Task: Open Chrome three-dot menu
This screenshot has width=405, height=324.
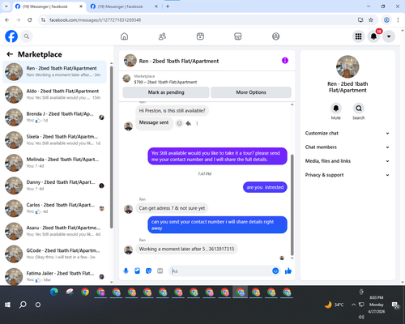Action: [x=398, y=20]
